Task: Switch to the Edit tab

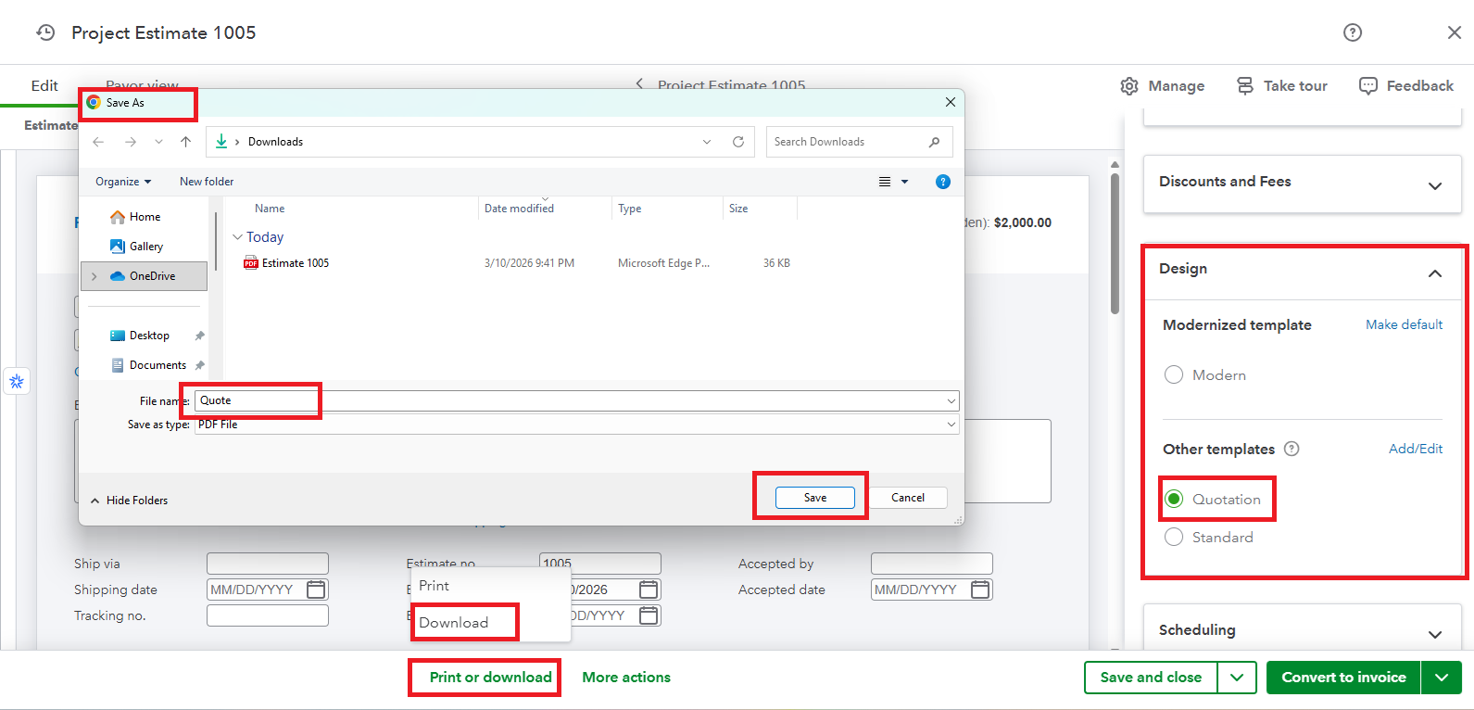Action: [44, 85]
